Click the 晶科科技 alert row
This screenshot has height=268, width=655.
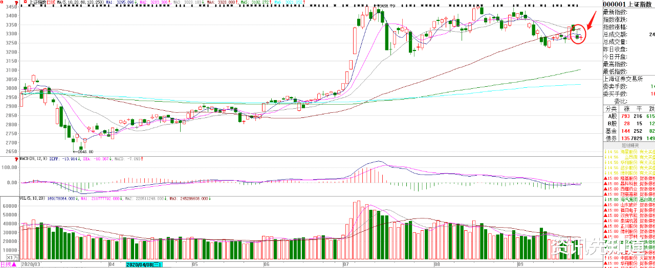(x=629, y=183)
